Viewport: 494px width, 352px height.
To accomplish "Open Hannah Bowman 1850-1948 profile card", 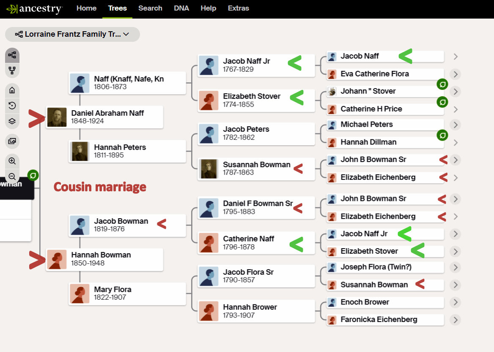I will pos(104,259).
